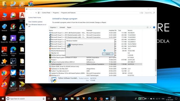Open Xilinx PlanAhead desktop shortcut
Screen dimensions: 180x101
(x=22, y=74)
